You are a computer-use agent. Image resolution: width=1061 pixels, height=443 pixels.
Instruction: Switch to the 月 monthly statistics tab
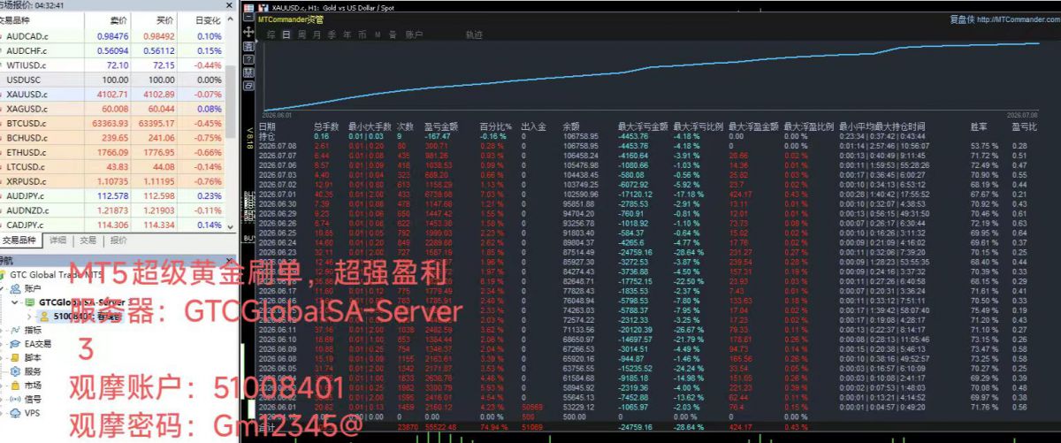point(316,34)
